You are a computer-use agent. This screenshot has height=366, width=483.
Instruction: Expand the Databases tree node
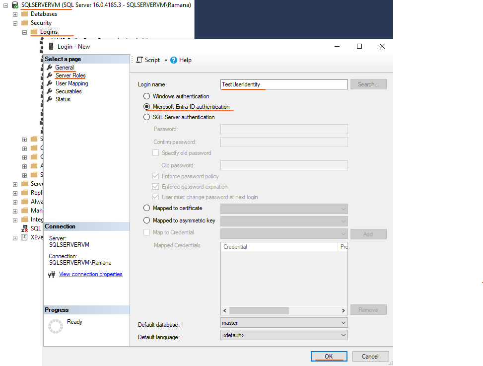click(15, 14)
